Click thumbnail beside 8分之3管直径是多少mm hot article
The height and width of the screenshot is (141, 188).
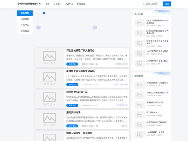coord(139,23)
